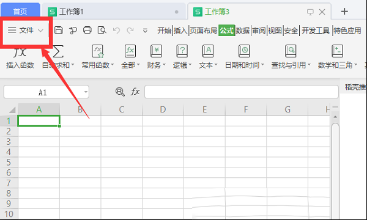This screenshot has height=220, width=367.
Task: Click the zoom magnifier icon beside formula bar
Action: pyautogui.click(x=120, y=92)
